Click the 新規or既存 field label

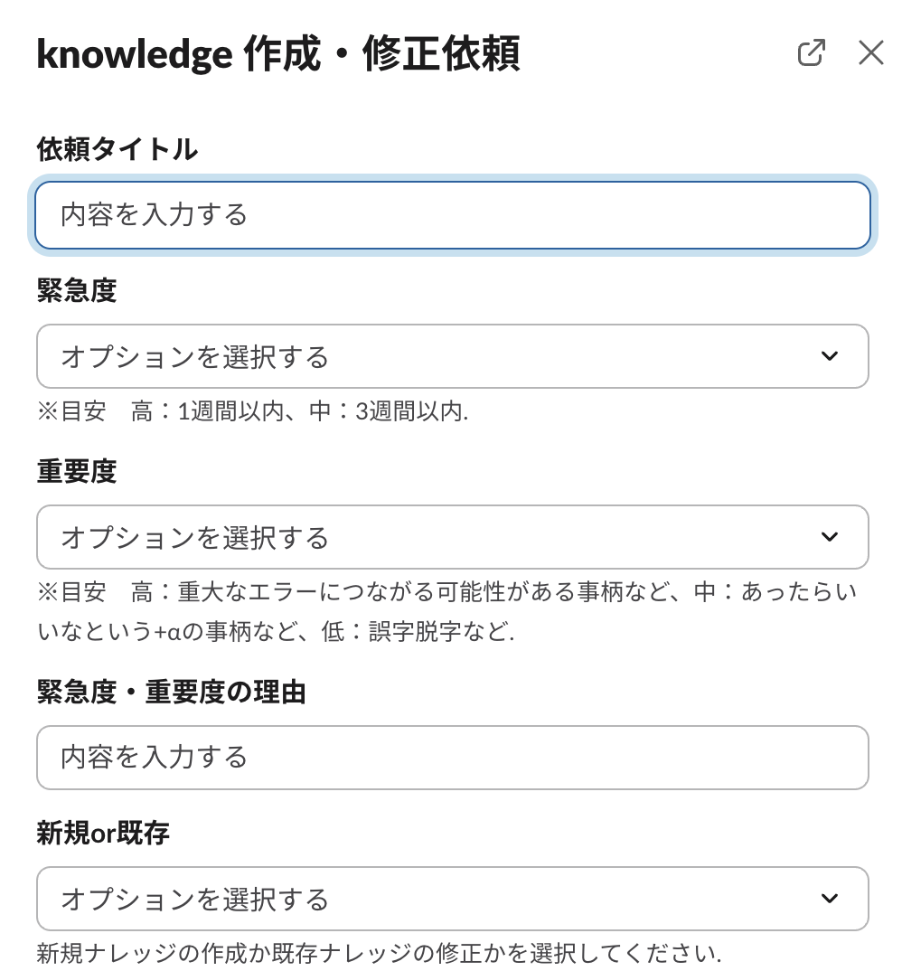(103, 833)
